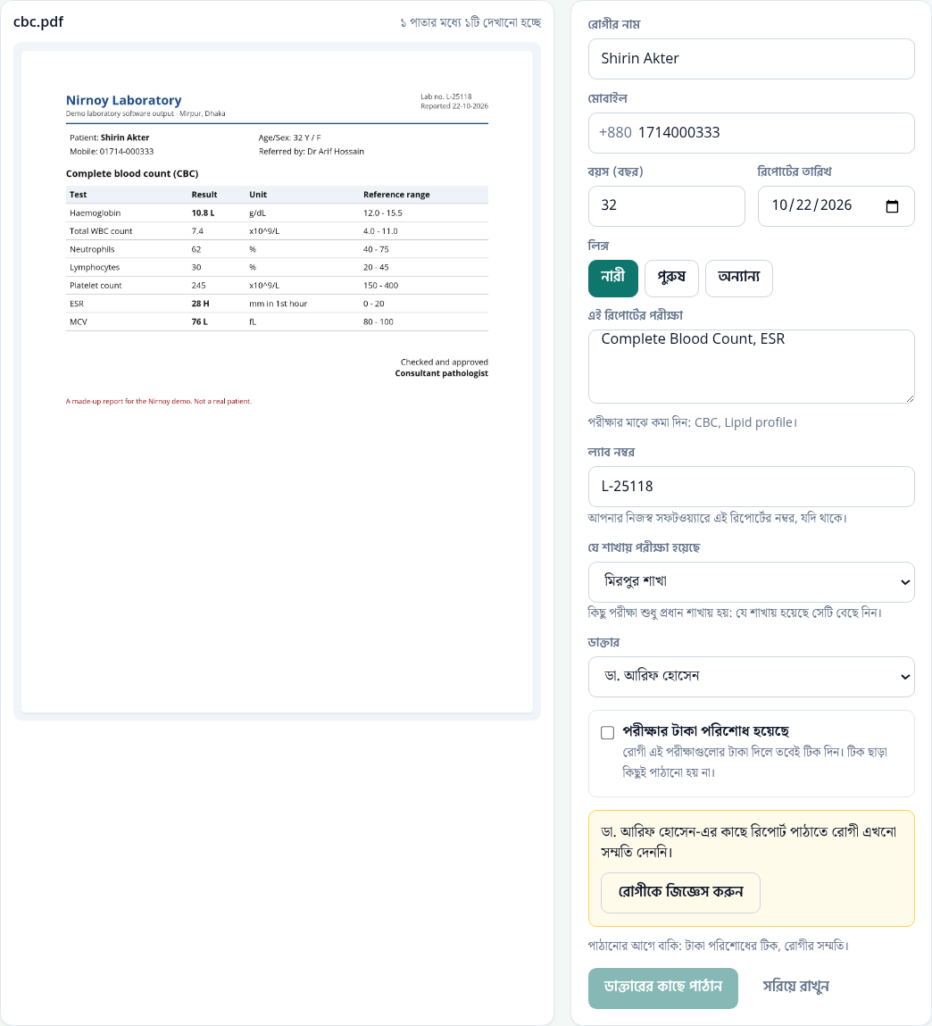Click the রোগীকে জিজ্ঞেস করুন button
932x1026 pixels.
[680, 893]
